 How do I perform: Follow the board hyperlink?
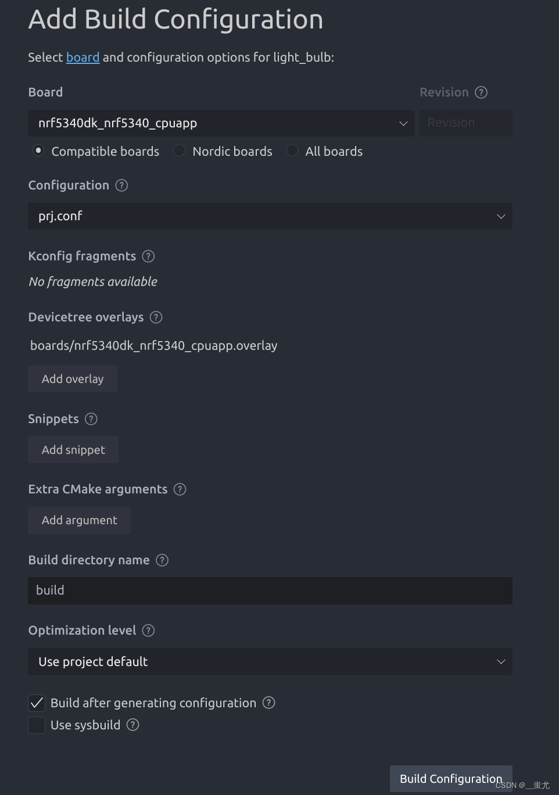83,58
